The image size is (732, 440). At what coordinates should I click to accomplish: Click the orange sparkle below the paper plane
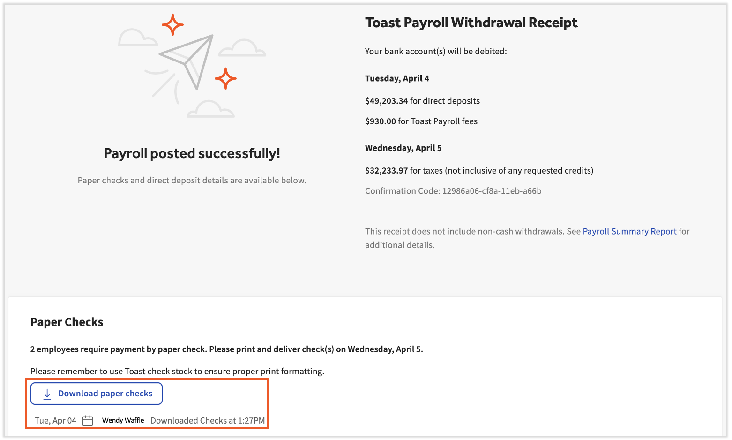coord(227,78)
